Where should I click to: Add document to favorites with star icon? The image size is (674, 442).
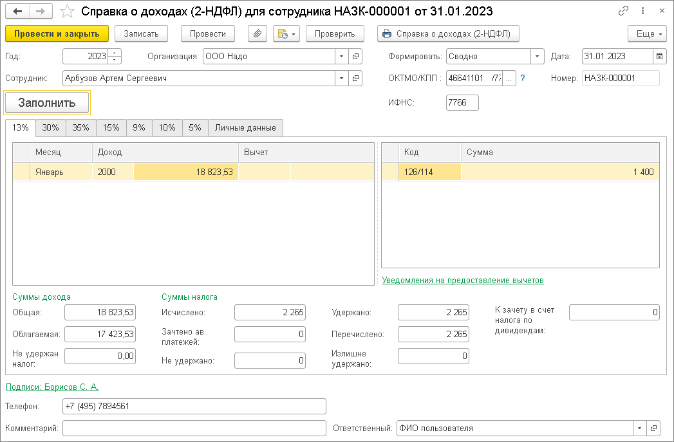pos(66,12)
